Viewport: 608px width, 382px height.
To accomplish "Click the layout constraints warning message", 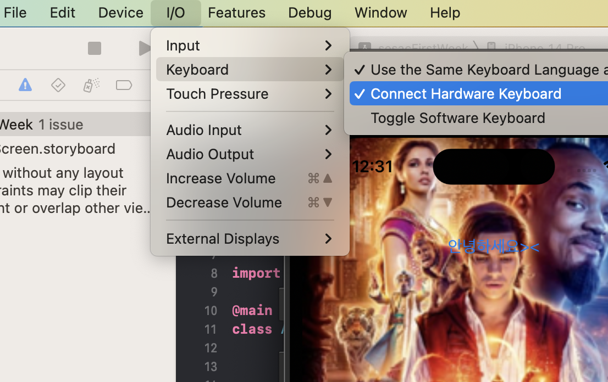I will coord(76,190).
